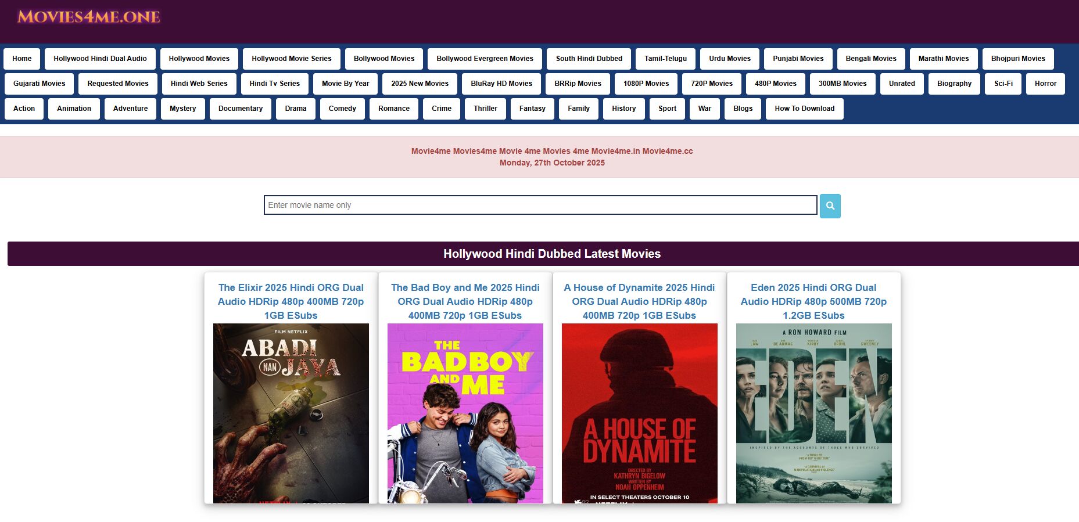The width and height of the screenshot is (1079, 522).
Task: Browse Bollywood Movies category
Action: click(x=384, y=59)
